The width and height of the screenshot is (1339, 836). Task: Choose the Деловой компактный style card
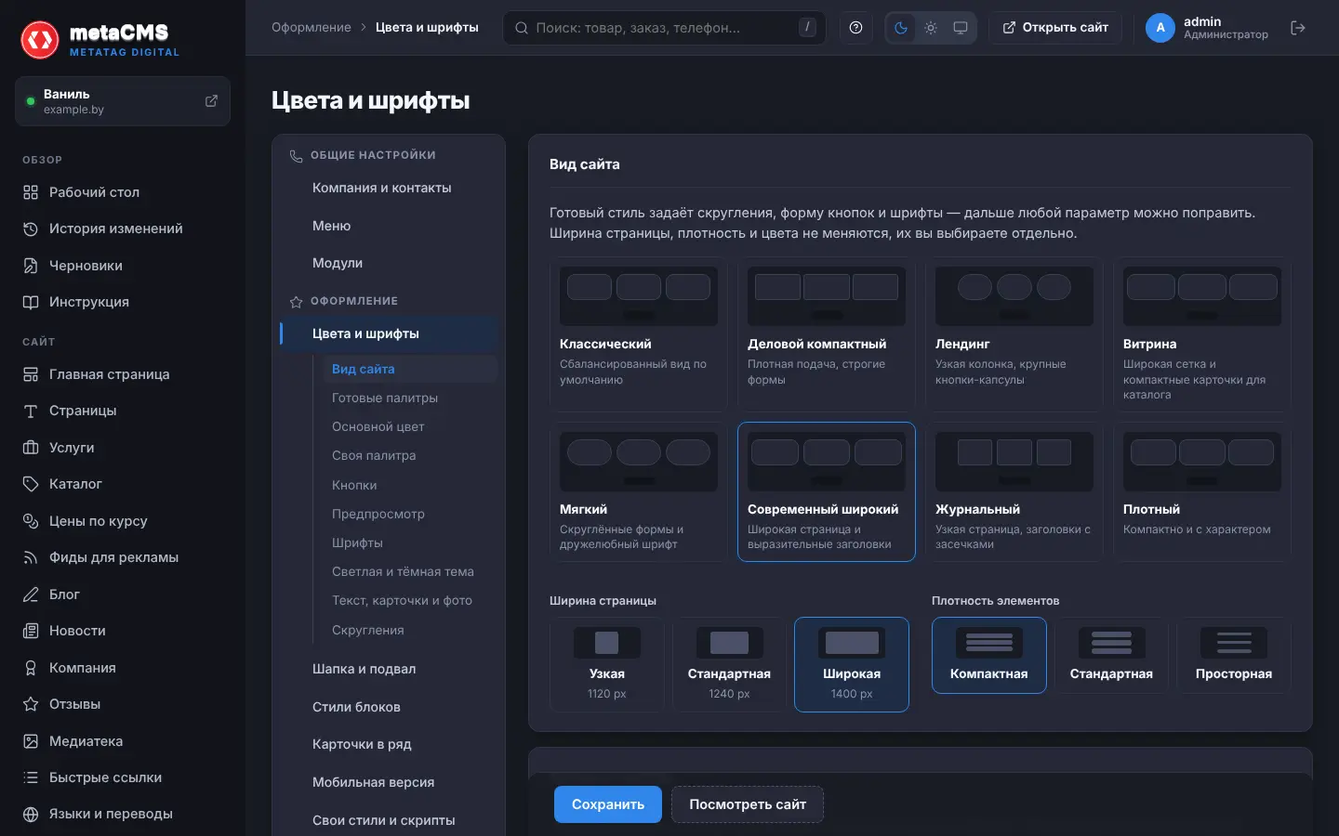(x=827, y=334)
